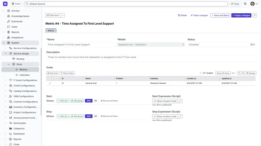Open the Global Search field
Image resolution: width=261 pixels, height=146 pixels.
coord(125,4)
